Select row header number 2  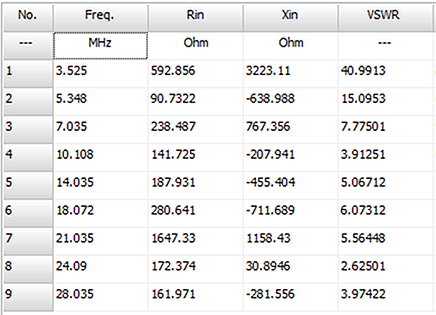tap(28, 102)
